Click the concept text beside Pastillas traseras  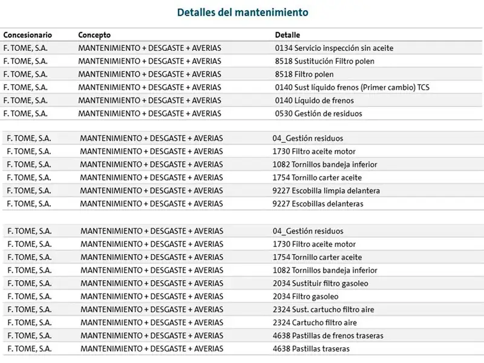[x=152, y=349]
